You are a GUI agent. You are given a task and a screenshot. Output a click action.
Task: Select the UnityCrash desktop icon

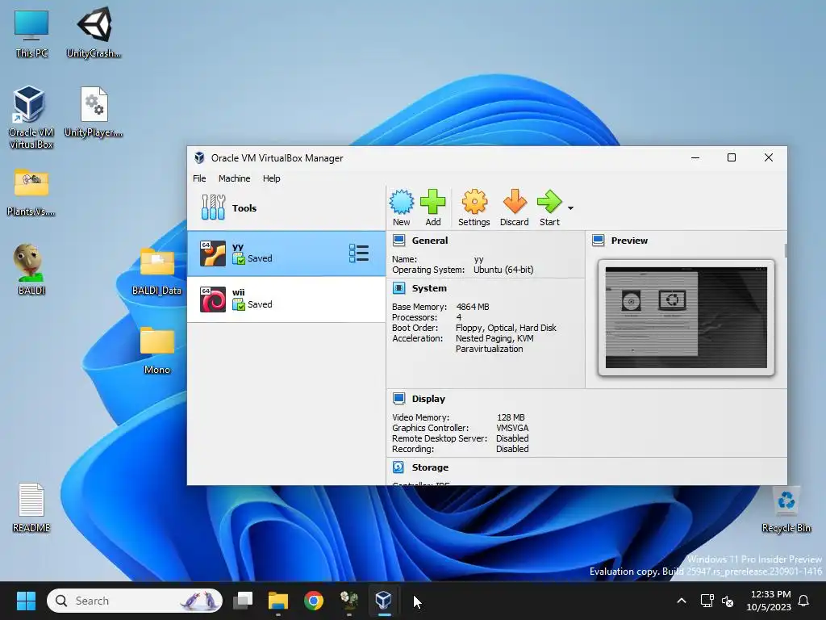coord(94,32)
